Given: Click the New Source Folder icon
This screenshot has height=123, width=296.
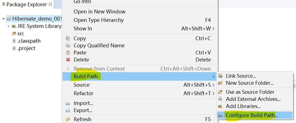Looking at the screenshot, I should (220, 83).
